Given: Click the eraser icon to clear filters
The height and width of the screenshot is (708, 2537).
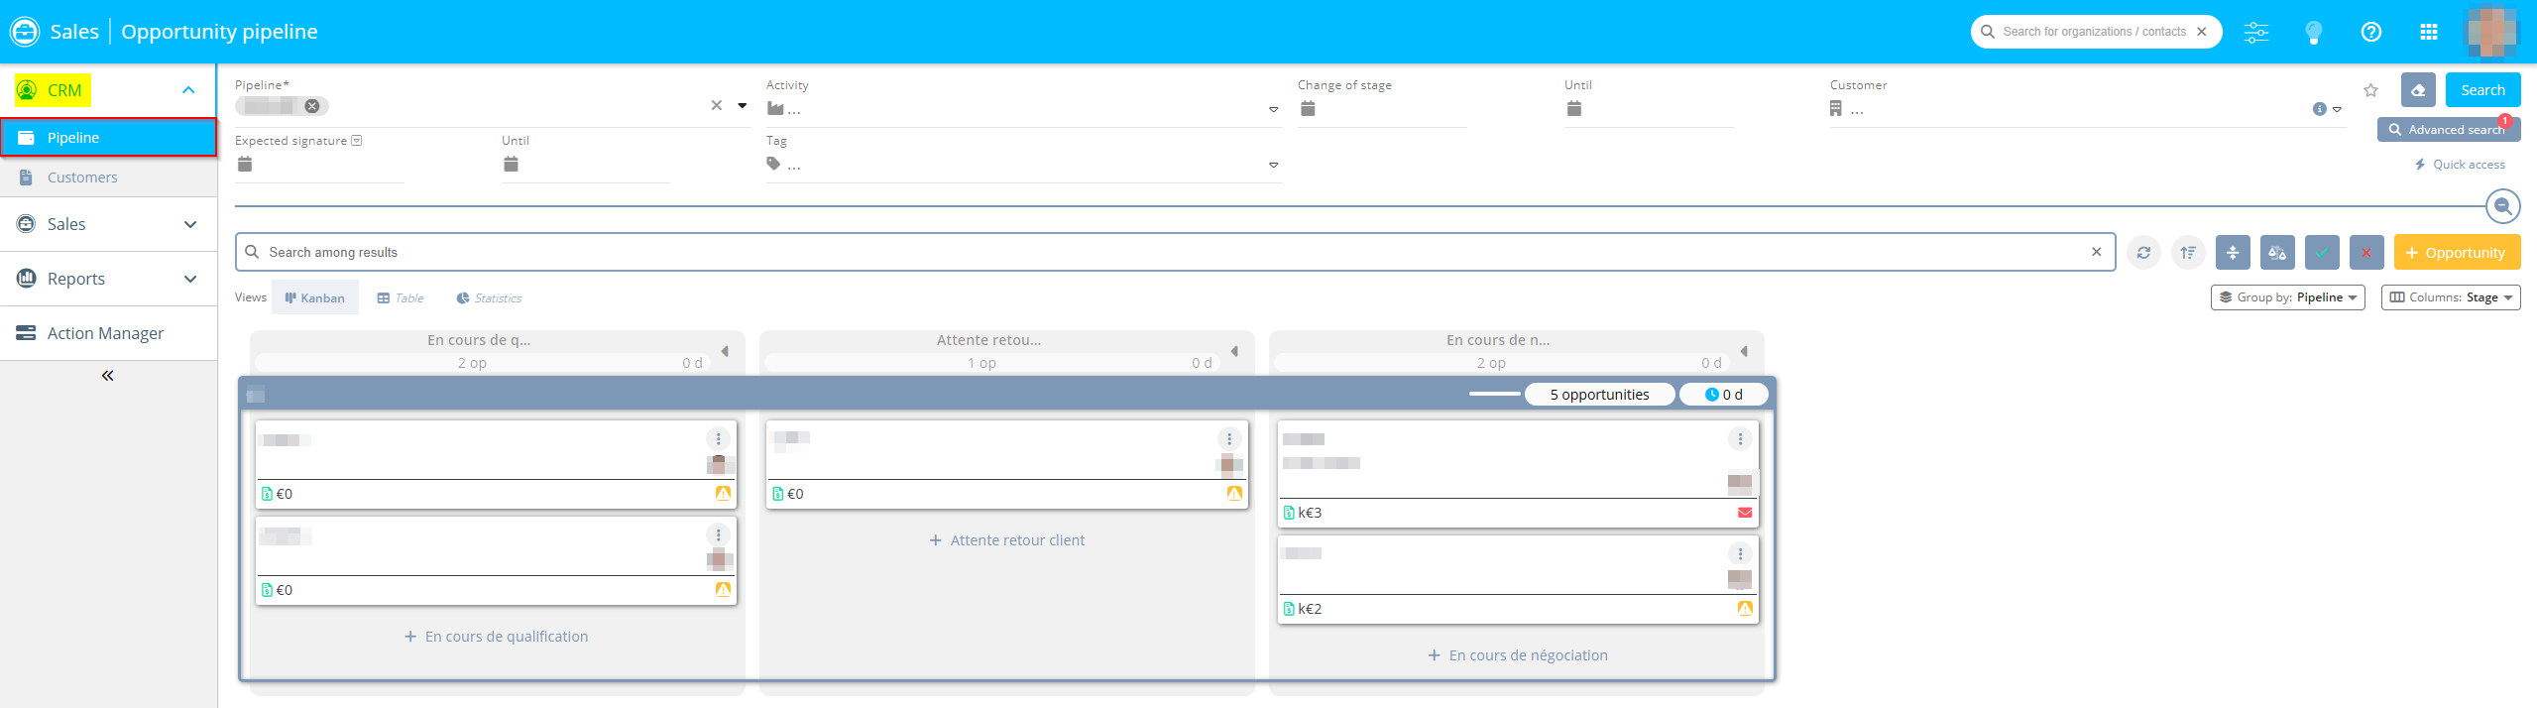Looking at the screenshot, I should click(2417, 90).
